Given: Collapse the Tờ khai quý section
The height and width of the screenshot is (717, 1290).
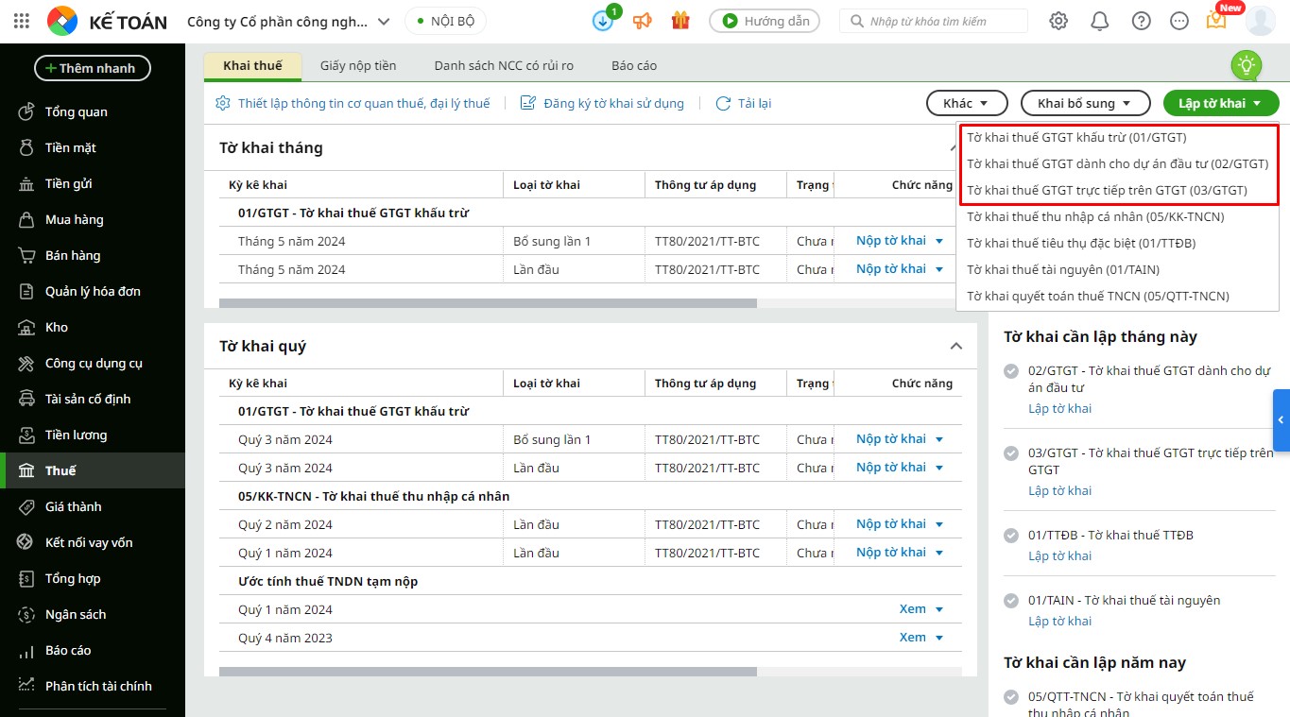Looking at the screenshot, I should tap(956, 346).
